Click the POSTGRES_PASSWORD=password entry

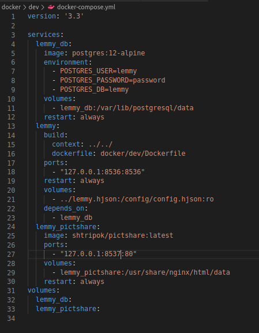tap(112, 80)
